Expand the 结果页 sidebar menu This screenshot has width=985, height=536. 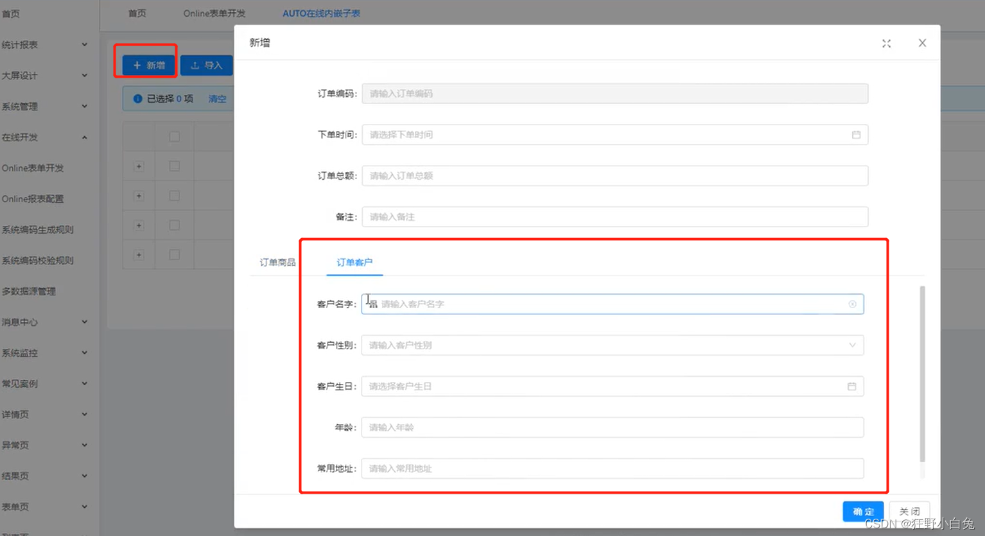(x=84, y=476)
